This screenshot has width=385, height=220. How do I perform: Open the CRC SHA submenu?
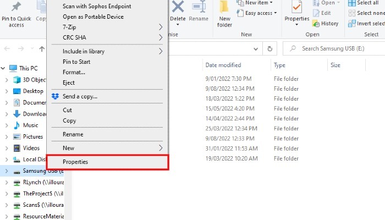pyautogui.click(x=107, y=37)
